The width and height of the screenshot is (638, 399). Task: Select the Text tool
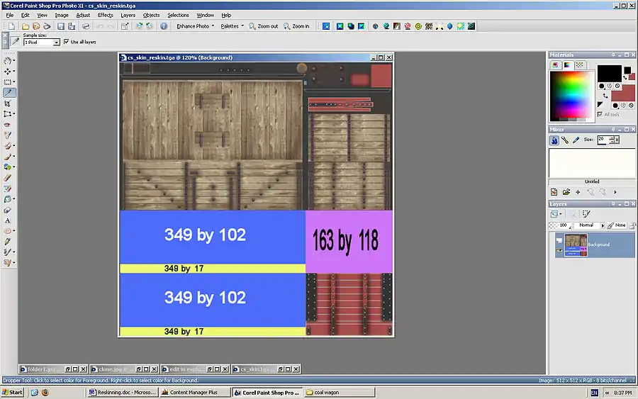(9, 220)
